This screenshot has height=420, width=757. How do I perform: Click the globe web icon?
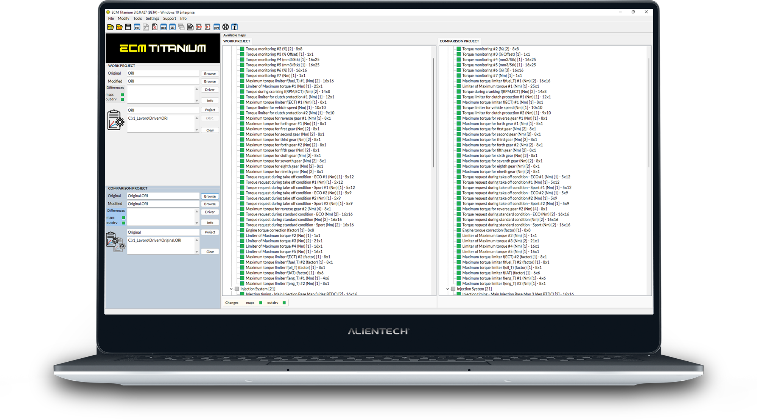(226, 27)
